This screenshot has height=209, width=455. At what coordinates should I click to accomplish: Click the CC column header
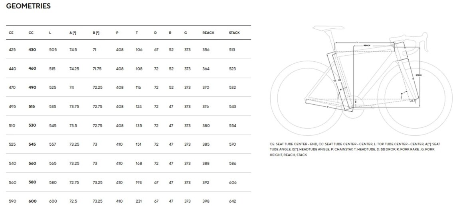tap(31, 33)
